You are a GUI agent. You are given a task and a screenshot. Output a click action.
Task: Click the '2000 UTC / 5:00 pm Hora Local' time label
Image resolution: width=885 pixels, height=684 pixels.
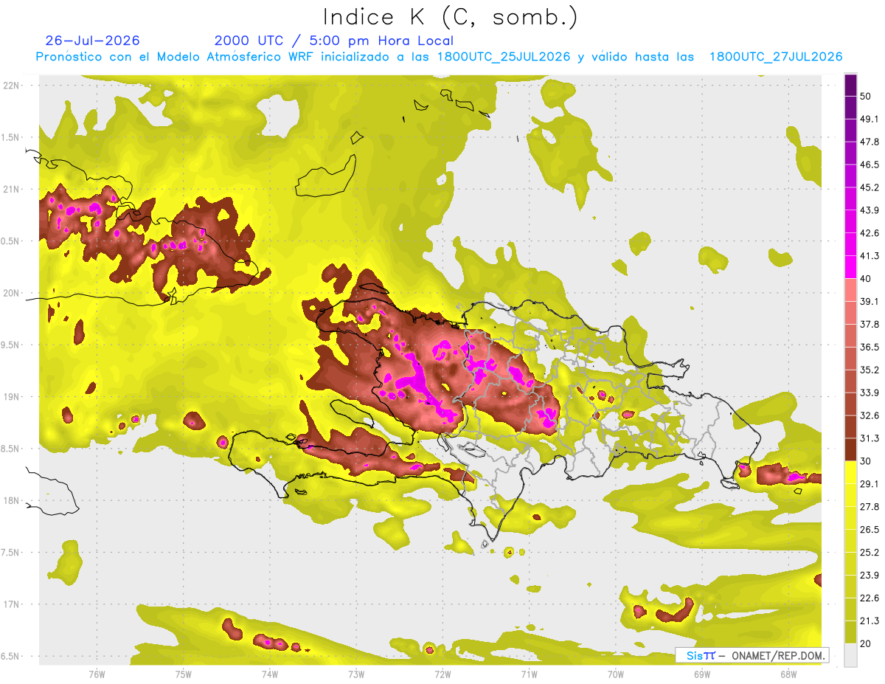tap(334, 41)
